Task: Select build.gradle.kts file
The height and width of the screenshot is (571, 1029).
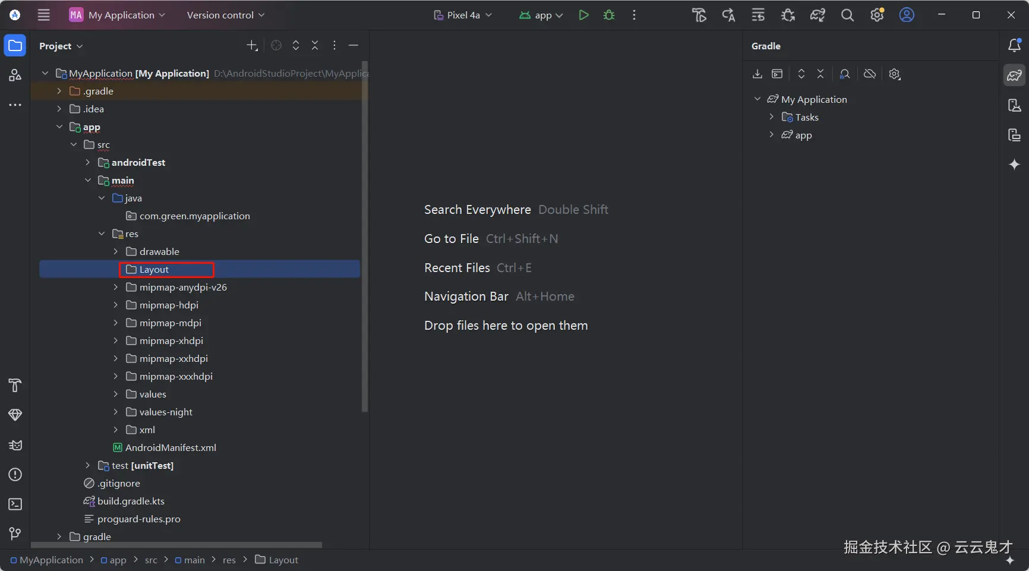Action: (124, 501)
